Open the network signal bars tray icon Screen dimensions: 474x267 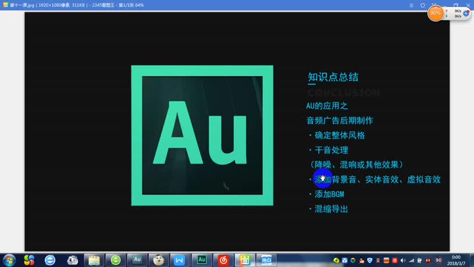point(411,261)
